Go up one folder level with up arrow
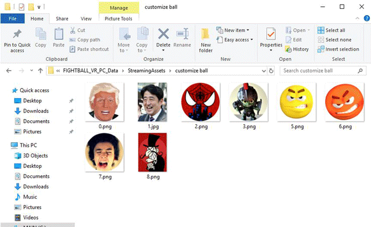371x227 pixels. 41,71
